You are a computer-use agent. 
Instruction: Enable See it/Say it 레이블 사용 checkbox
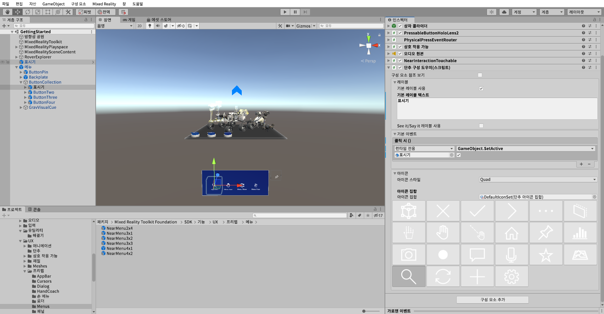click(481, 126)
